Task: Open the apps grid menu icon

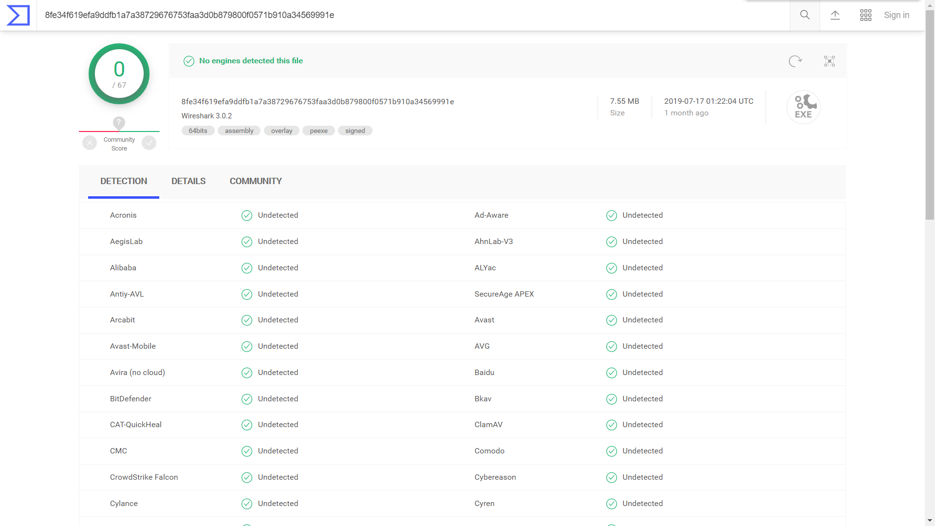Action: (x=866, y=15)
